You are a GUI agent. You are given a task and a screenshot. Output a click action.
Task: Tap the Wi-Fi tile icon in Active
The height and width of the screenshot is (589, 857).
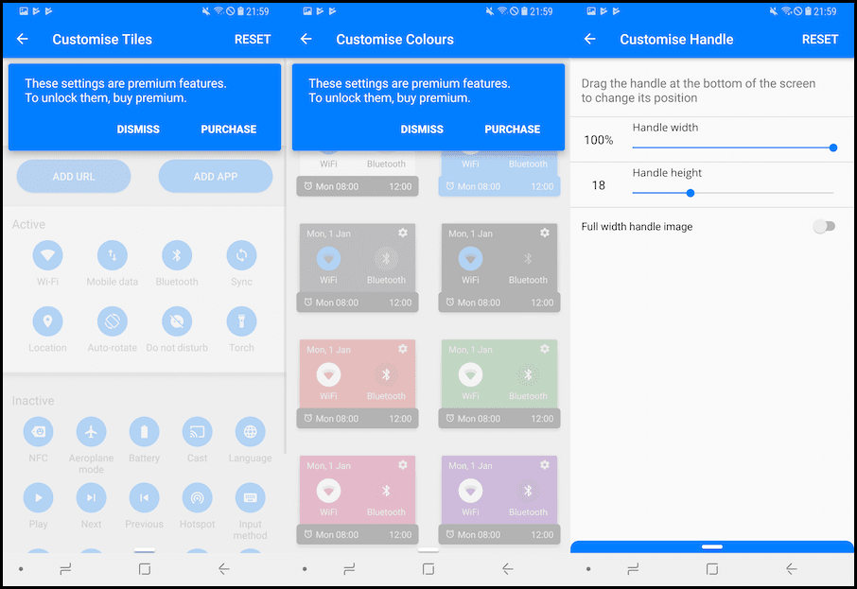[47, 255]
